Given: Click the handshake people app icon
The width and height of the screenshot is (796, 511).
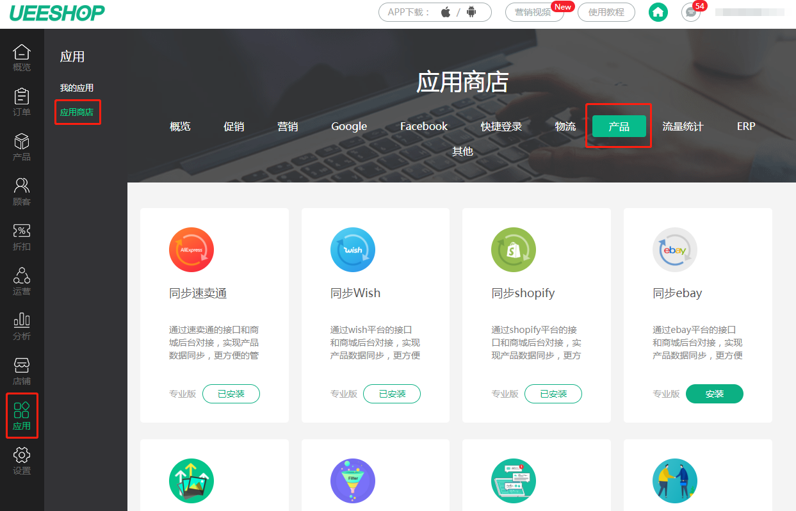Looking at the screenshot, I should point(675,481).
